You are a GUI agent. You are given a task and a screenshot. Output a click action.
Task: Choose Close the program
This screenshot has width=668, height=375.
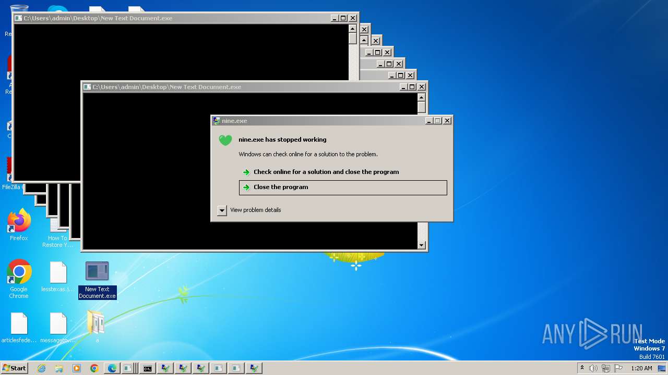(x=343, y=187)
